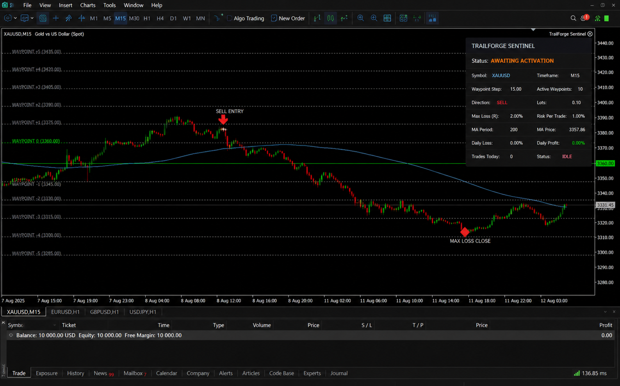Open the Journal tab
Viewport: 620px width, 386px height.
click(339, 373)
